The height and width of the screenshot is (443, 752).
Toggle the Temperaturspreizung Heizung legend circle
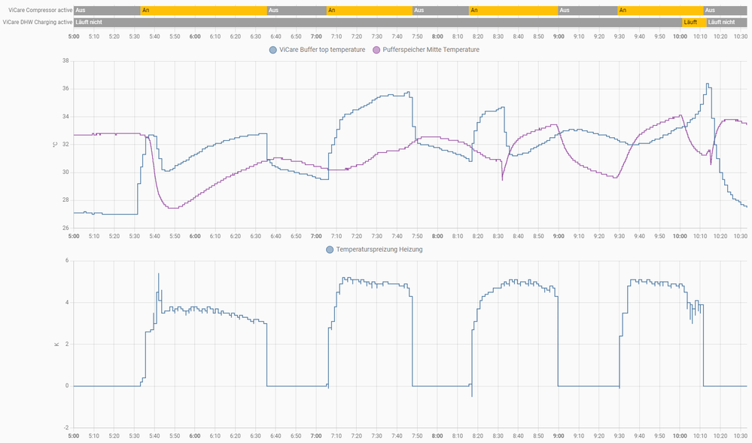click(330, 249)
